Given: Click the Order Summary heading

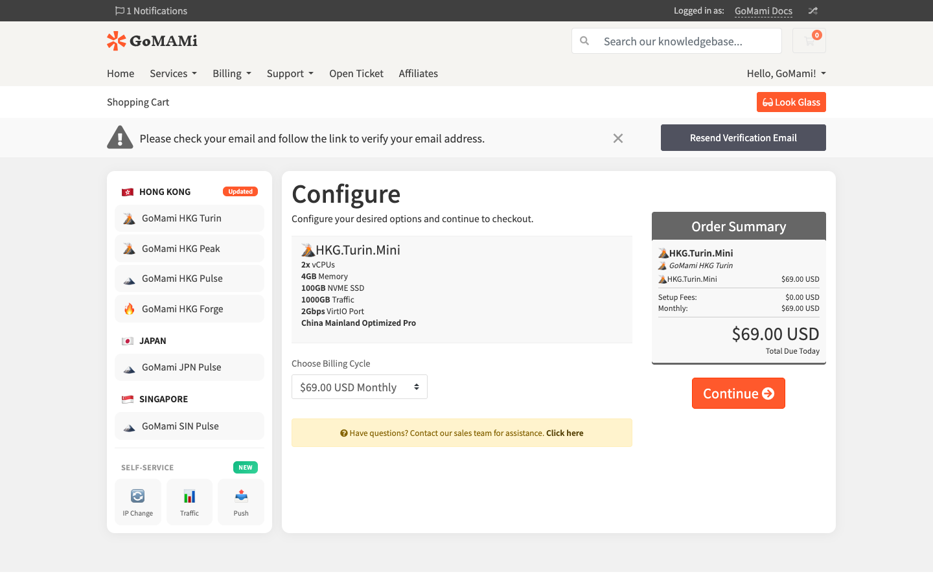Looking at the screenshot, I should 739,226.
